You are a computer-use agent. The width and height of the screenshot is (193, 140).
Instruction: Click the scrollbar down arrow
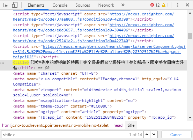[x=190, y=118]
